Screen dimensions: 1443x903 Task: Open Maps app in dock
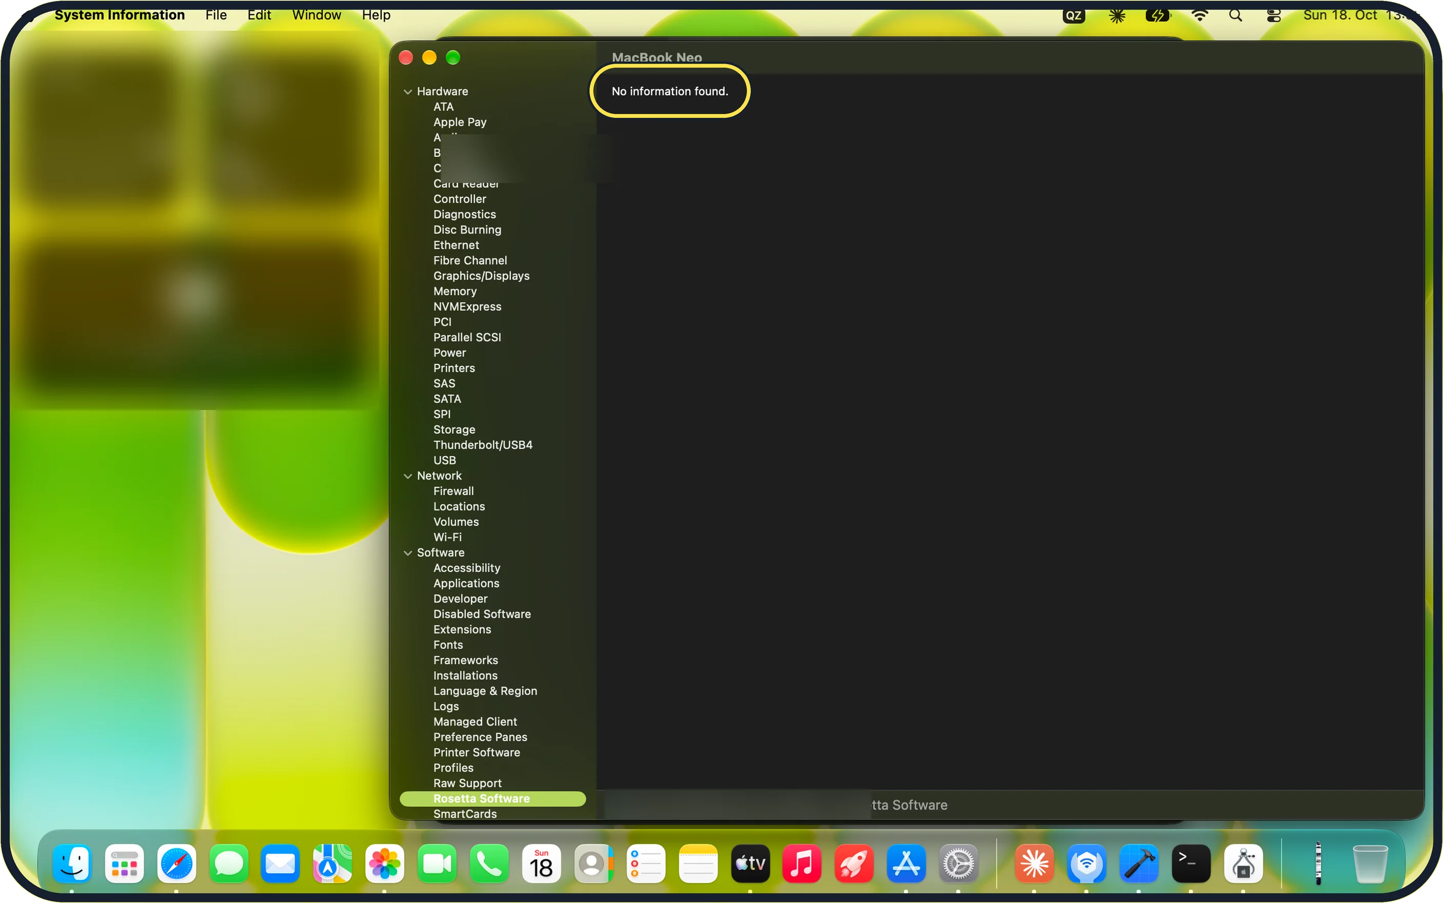click(x=333, y=864)
